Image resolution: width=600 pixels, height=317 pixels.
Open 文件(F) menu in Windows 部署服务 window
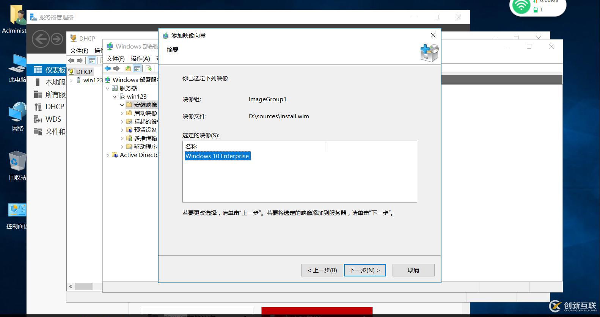pos(116,58)
